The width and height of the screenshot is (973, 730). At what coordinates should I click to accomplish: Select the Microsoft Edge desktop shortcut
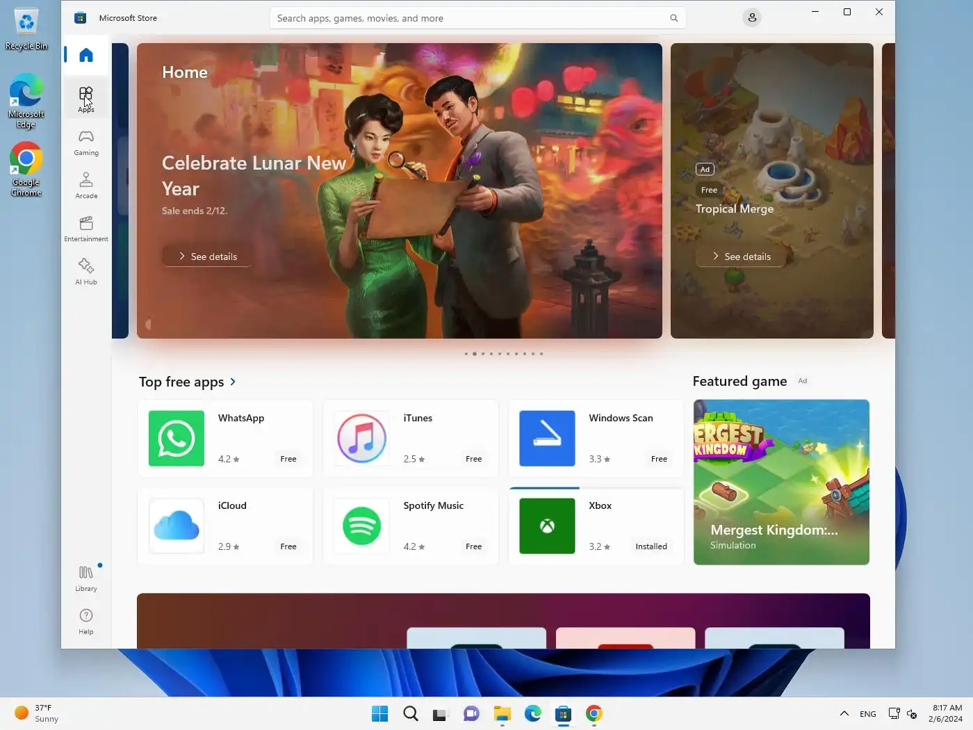pos(26,101)
